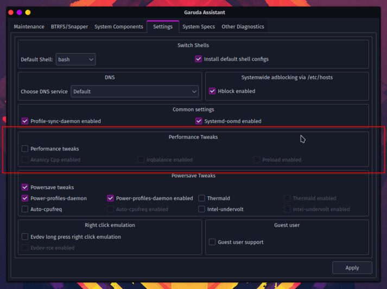
Task: Click the Guest user heading
Action: (x=287, y=225)
